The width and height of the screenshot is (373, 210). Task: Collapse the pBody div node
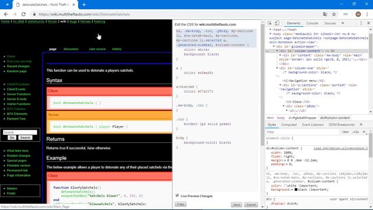tap(284, 106)
